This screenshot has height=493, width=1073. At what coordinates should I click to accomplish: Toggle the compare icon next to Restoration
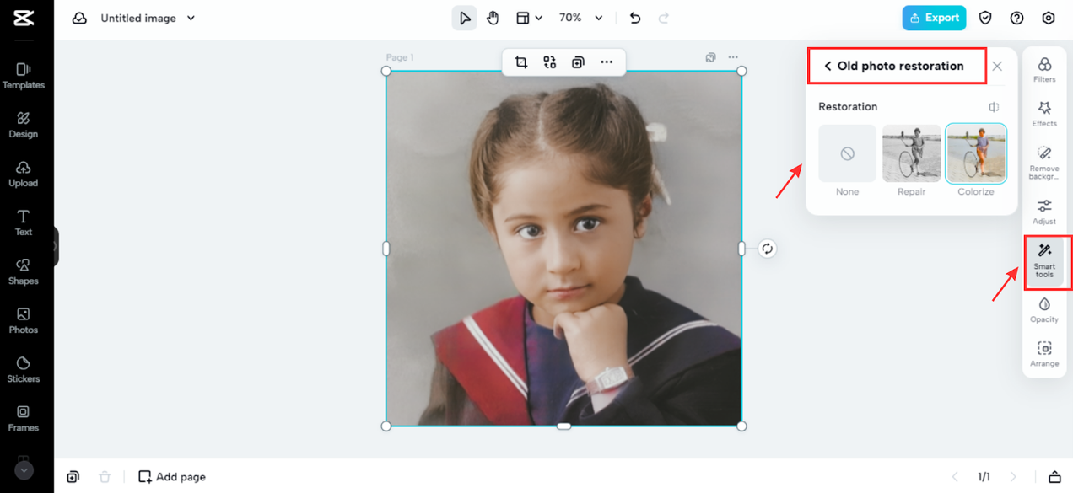coord(995,107)
